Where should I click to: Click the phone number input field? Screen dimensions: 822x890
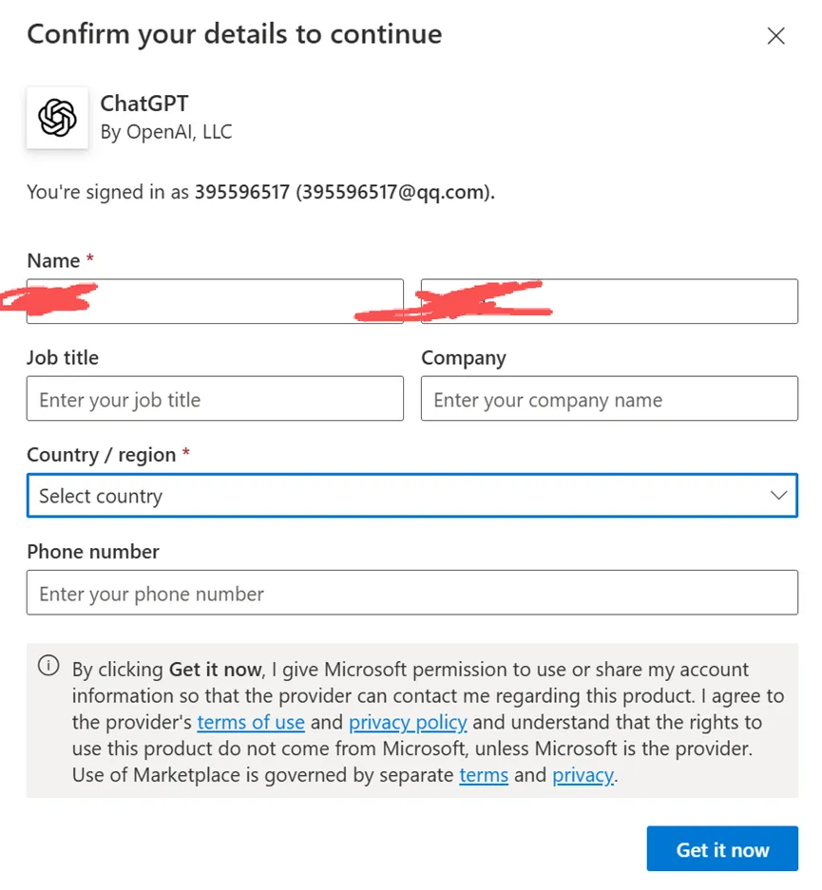412,593
